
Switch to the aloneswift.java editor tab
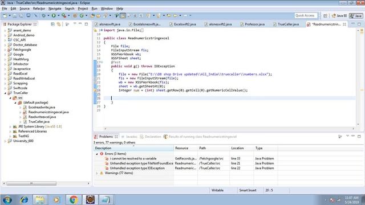pos(108,24)
